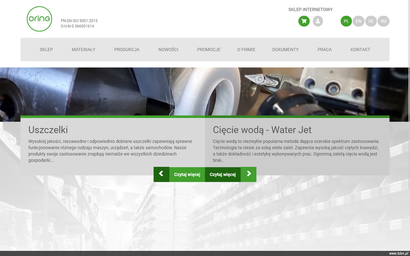
Task: Open the MATERIAŁY menu item
Action: point(83,50)
